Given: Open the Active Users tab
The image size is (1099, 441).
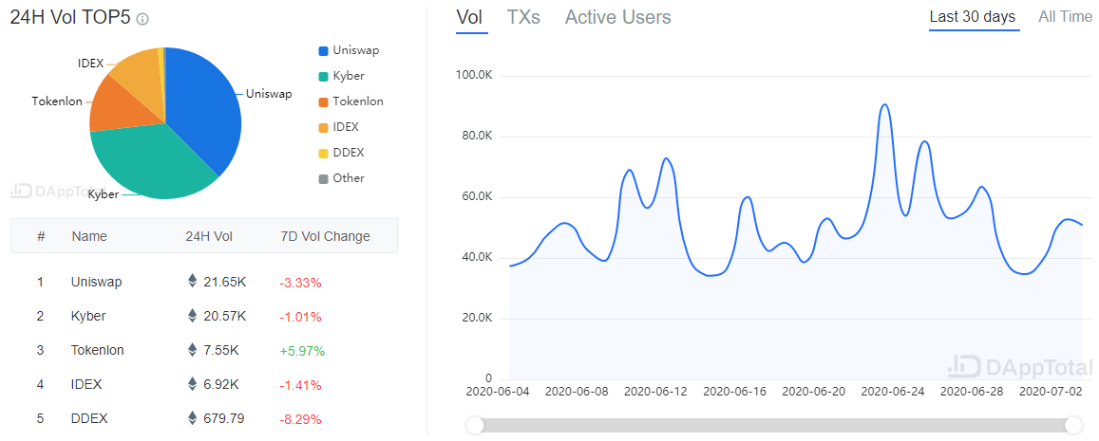Looking at the screenshot, I should [x=617, y=17].
